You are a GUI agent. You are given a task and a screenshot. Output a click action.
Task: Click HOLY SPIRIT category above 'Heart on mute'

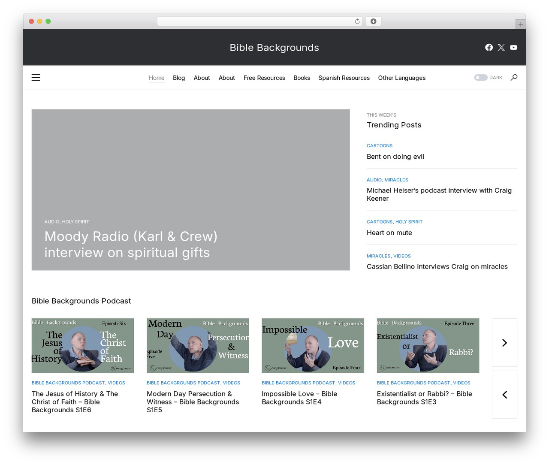409,222
